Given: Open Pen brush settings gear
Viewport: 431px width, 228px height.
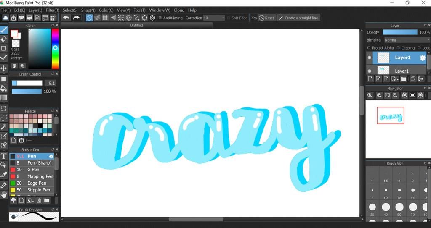Looking at the screenshot, I should [51, 156].
